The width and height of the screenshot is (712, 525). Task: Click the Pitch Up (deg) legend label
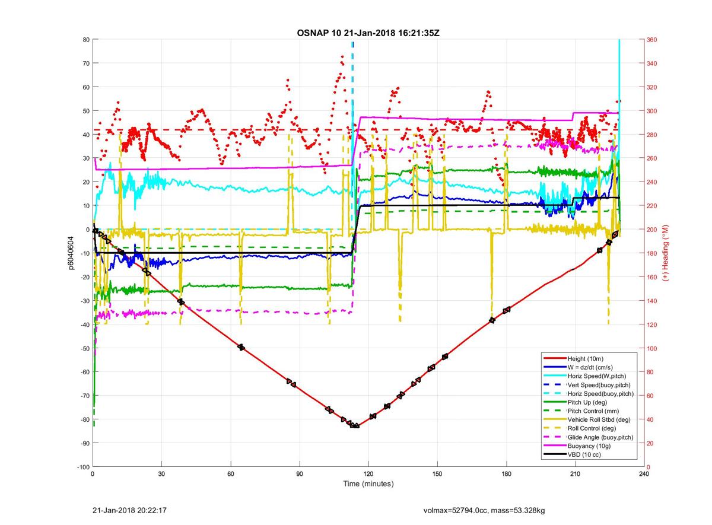click(x=589, y=402)
